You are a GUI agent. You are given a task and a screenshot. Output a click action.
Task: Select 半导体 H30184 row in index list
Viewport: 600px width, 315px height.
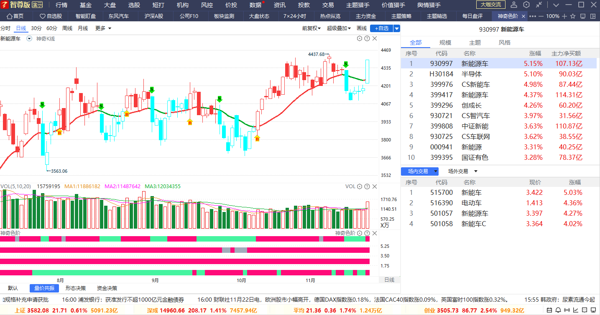[x=499, y=74]
